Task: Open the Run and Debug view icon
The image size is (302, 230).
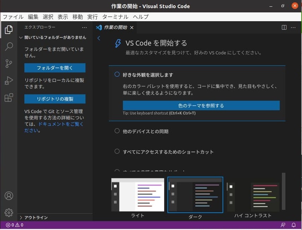Action: tap(9, 81)
